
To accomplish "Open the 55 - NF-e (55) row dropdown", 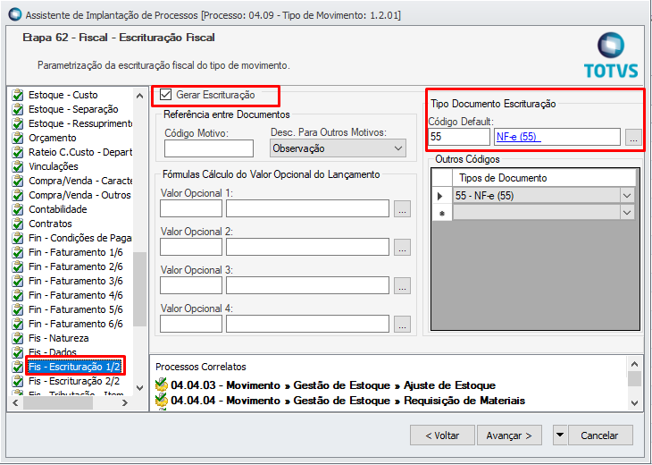I will (x=627, y=196).
